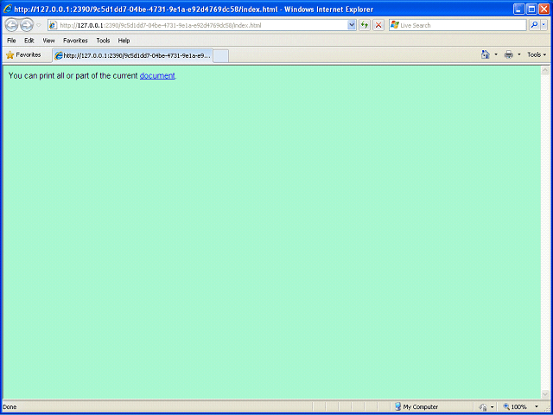Open the Edit menu

pos(29,41)
